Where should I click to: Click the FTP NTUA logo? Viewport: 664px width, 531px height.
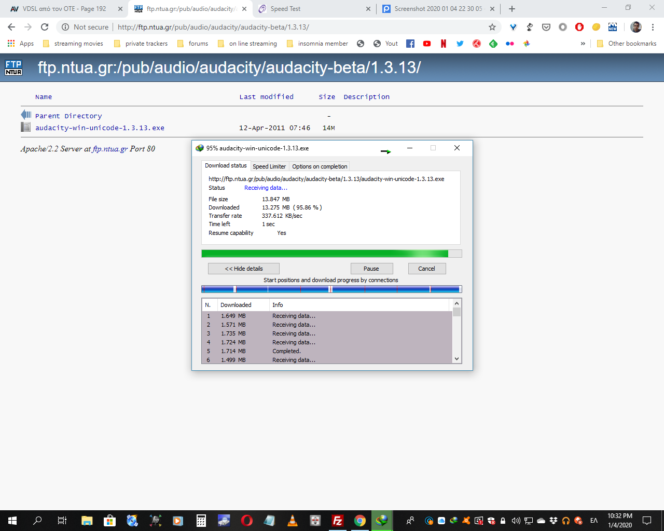[13, 68]
